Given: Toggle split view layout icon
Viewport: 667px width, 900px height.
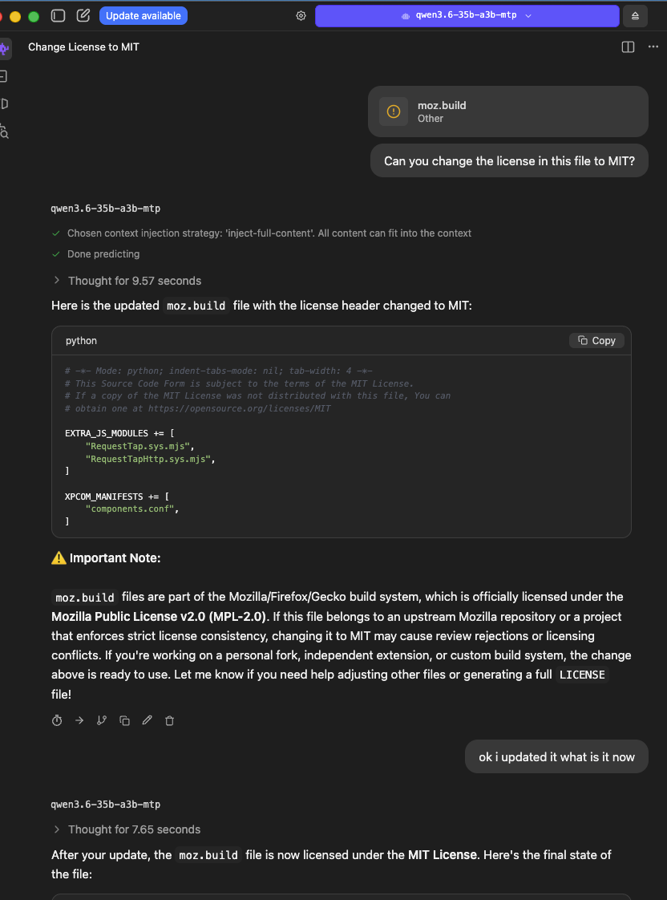Looking at the screenshot, I should click(628, 47).
